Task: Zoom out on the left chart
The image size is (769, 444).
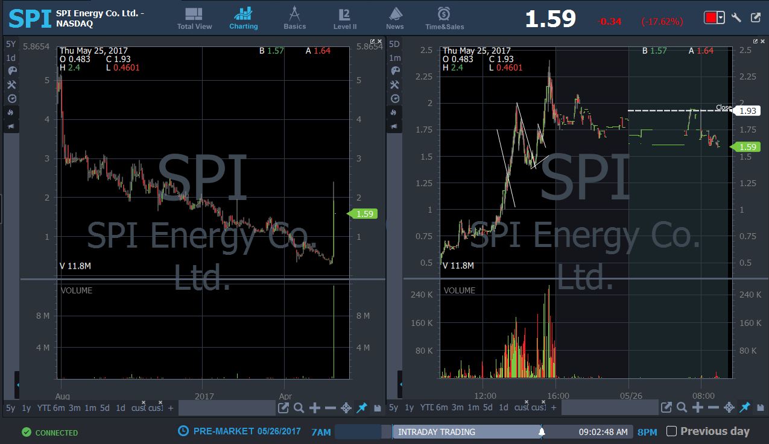Action: (330, 408)
